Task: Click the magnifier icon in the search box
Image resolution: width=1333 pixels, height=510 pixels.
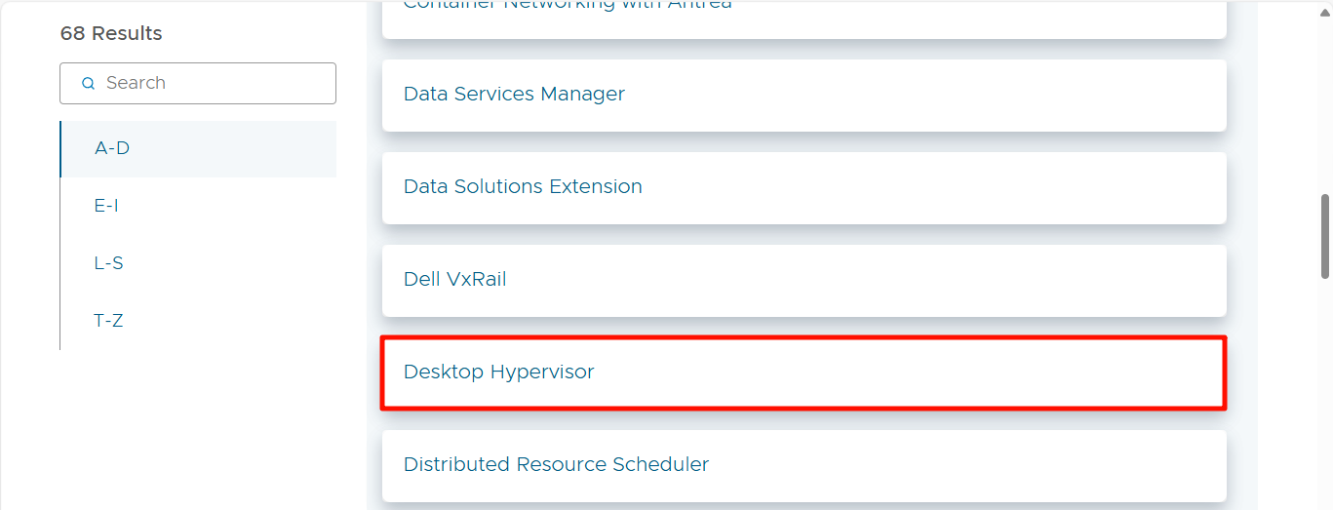Action: (88, 84)
